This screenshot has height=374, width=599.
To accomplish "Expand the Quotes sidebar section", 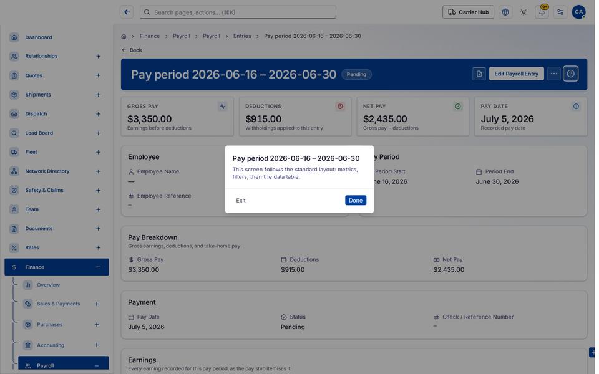I will click(x=98, y=75).
